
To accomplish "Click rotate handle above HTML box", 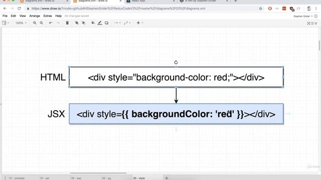I will (176, 62).
